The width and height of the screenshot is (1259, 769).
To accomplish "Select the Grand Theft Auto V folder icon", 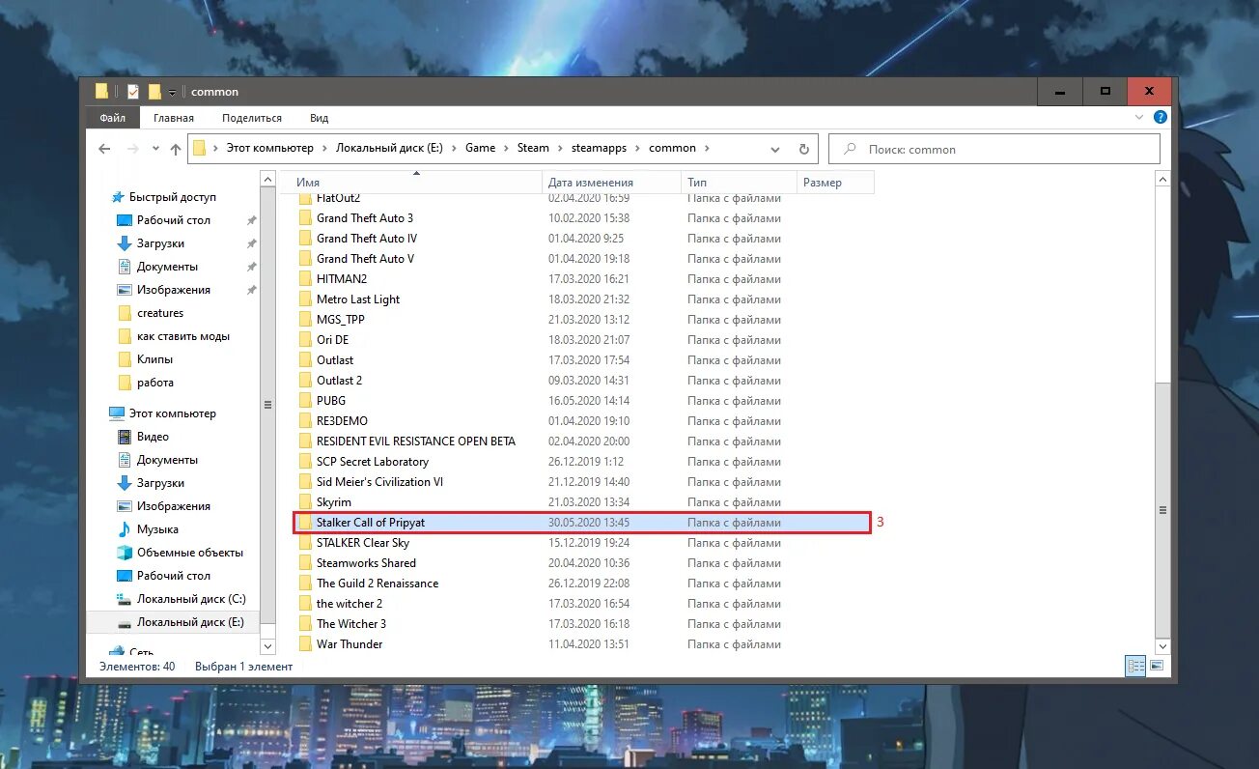I will click(305, 259).
